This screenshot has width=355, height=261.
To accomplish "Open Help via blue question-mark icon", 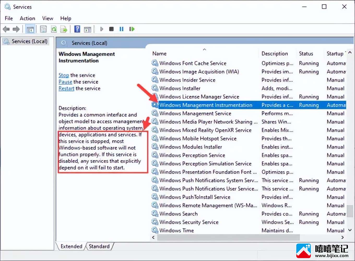I will [77, 29].
